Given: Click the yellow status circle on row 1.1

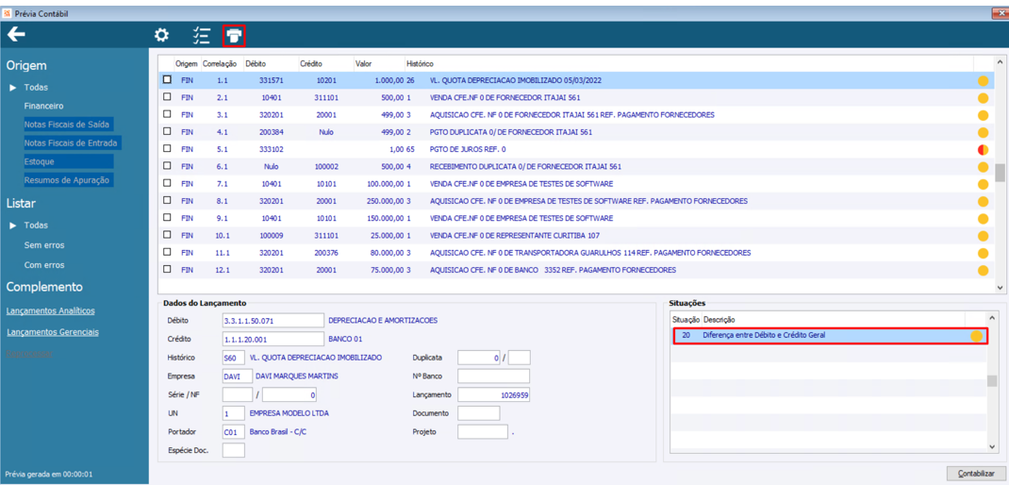Looking at the screenshot, I should tap(983, 81).
